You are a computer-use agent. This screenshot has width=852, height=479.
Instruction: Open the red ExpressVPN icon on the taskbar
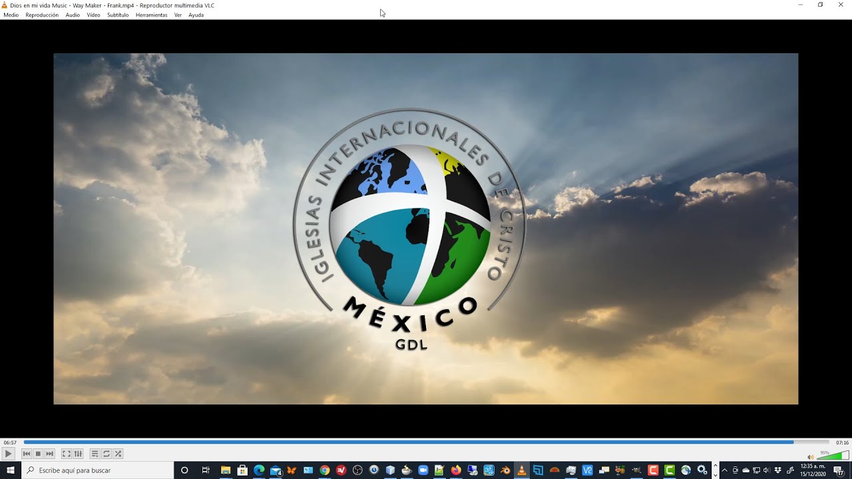coord(341,470)
